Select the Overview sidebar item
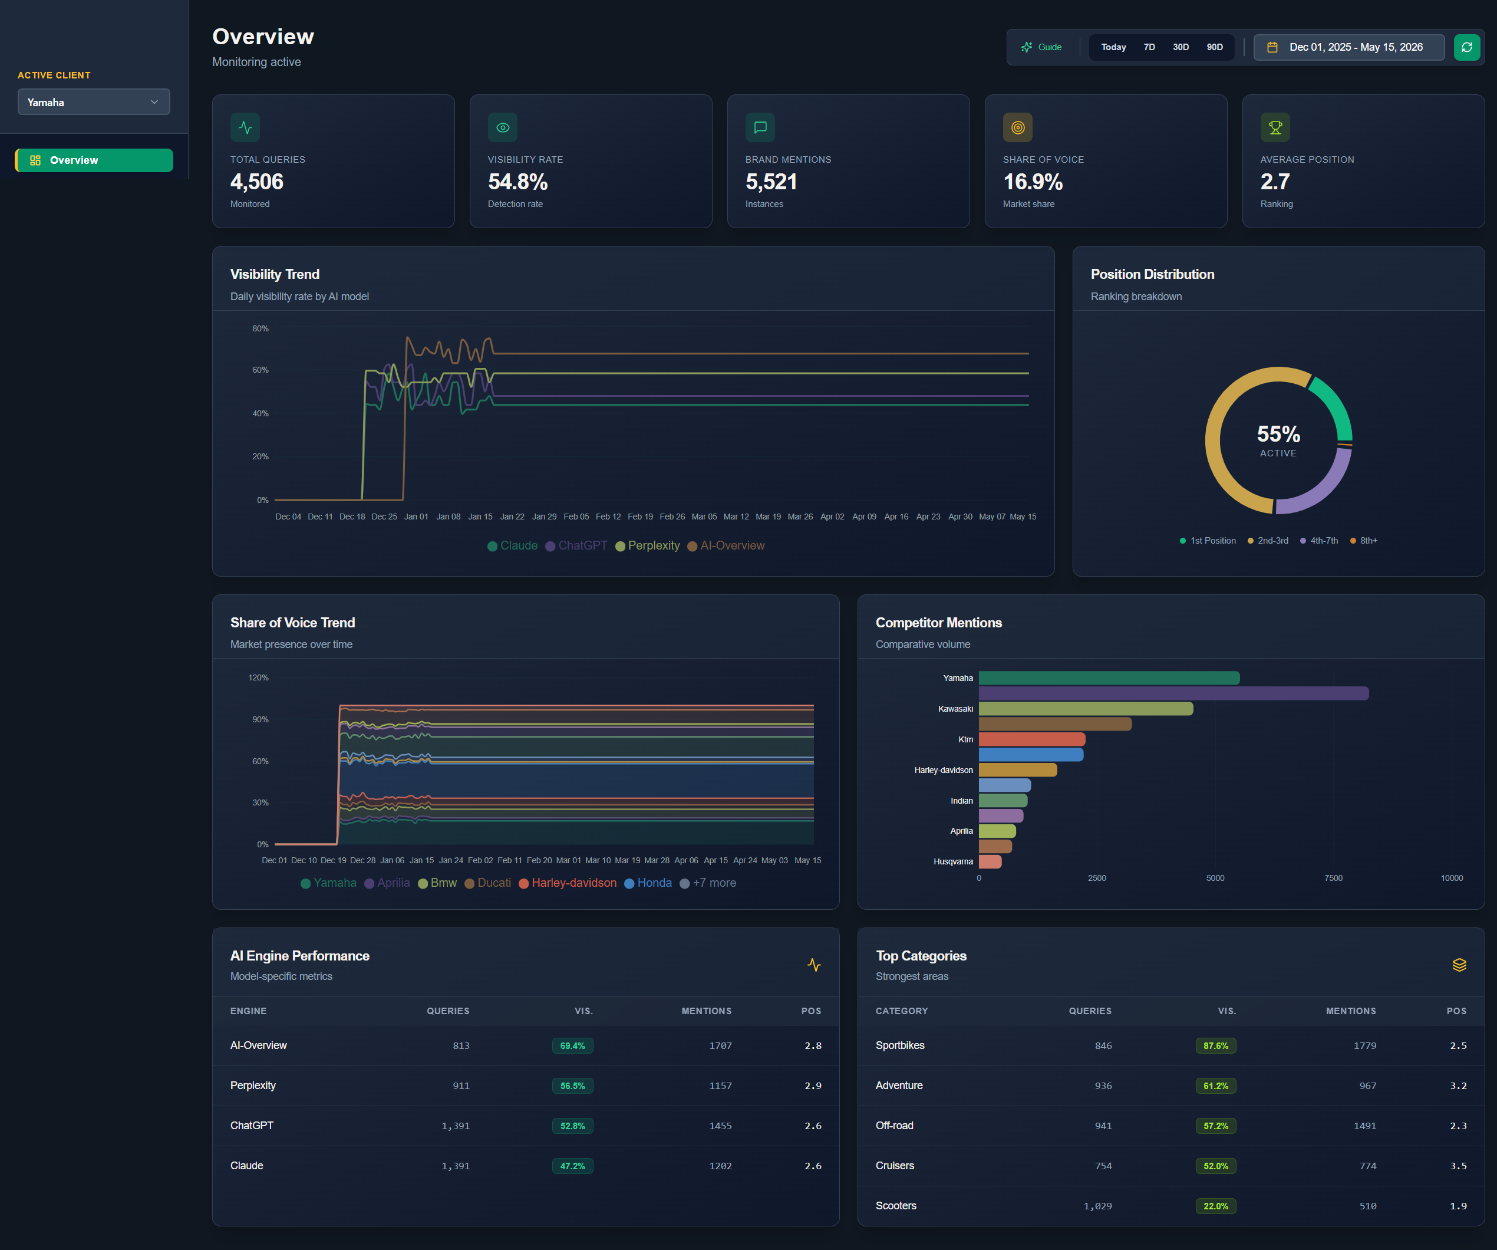Image resolution: width=1497 pixels, height=1250 pixels. tap(94, 160)
